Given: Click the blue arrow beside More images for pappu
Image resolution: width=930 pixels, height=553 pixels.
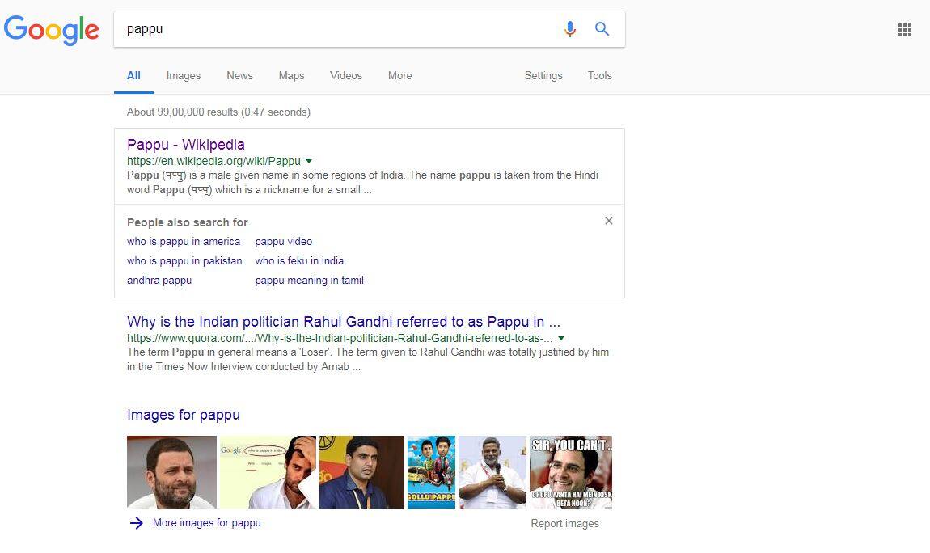Looking at the screenshot, I should (x=137, y=523).
